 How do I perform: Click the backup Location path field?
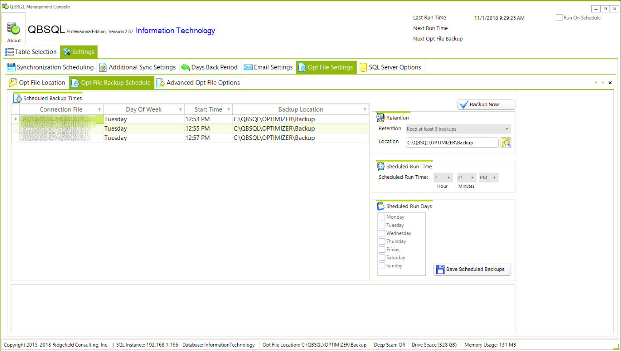452,143
